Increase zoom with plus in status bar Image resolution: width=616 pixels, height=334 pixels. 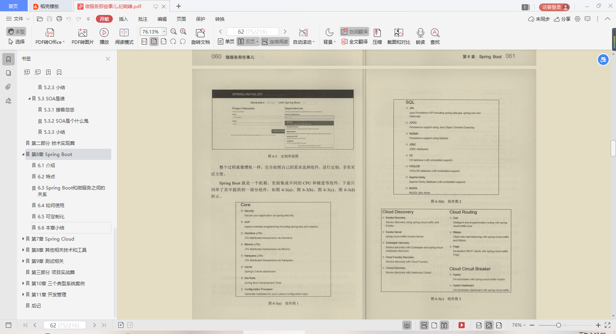598,325
